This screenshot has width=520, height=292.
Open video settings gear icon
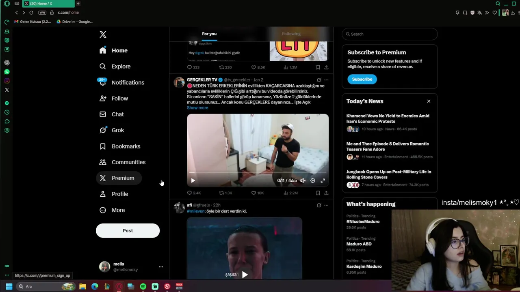(x=313, y=180)
